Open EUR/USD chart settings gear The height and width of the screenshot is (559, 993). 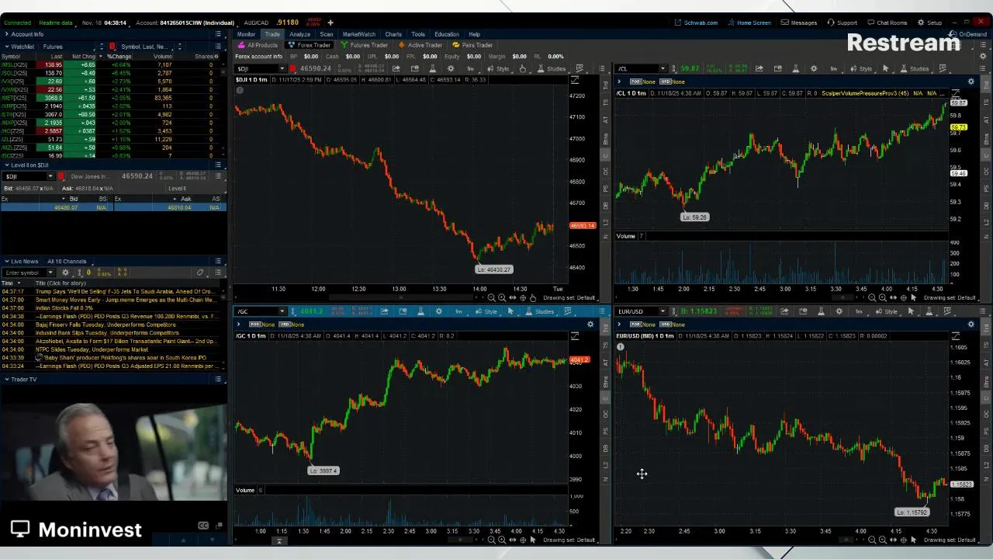pyautogui.click(x=839, y=311)
